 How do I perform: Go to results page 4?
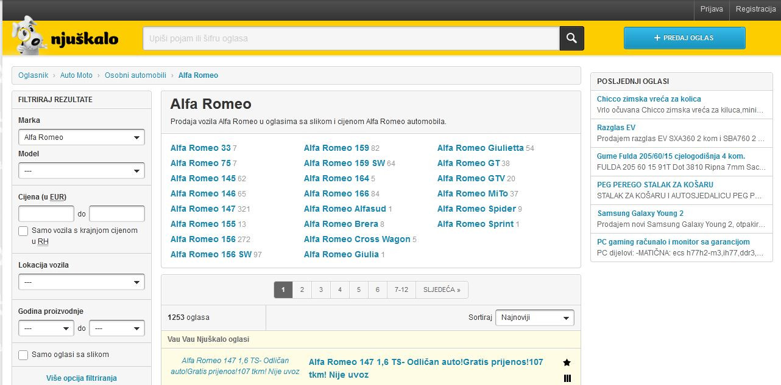340,290
